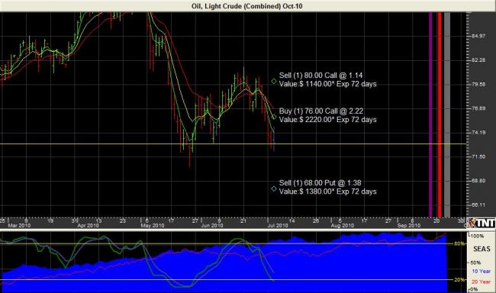Click the Aug 2010 date axis label
This screenshot has width=496, height=293.
[x=343, y=226]
